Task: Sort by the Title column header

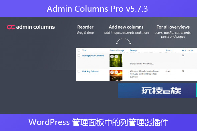Action: click(x=84, y=50)
